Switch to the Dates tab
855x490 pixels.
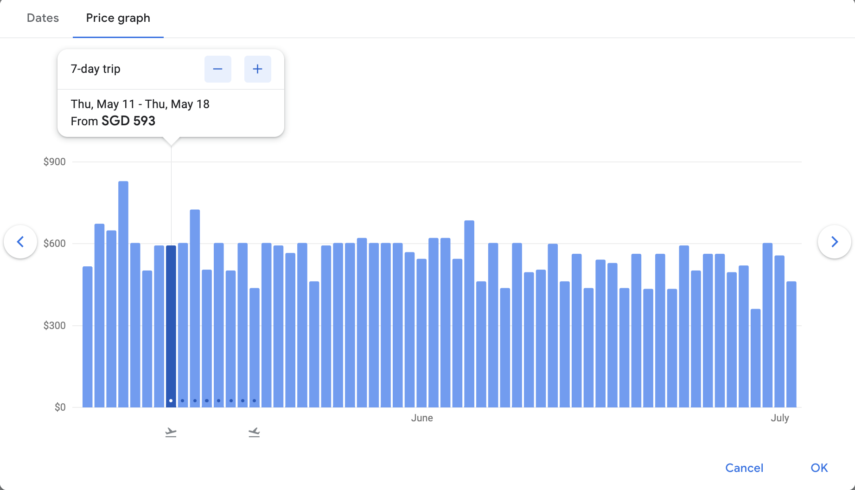point(43,18)
